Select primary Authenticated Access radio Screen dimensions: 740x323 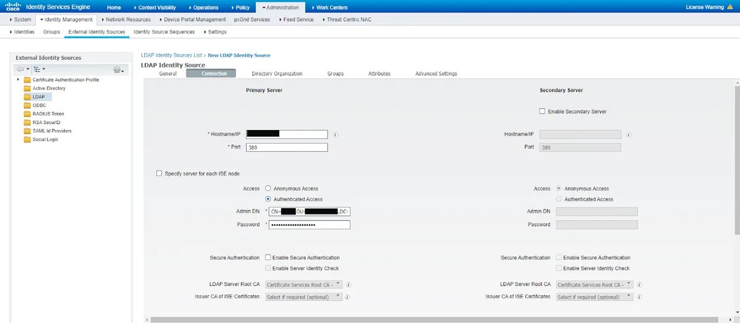tap(268, 199)
